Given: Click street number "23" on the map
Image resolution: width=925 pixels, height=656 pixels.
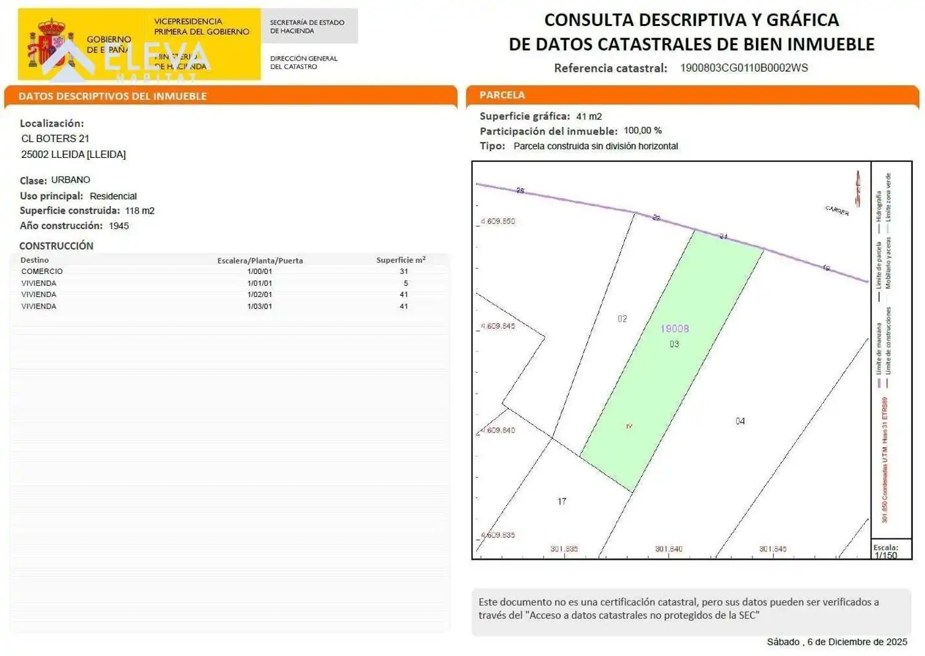Looking at the screenshot, I should [656, 218].
